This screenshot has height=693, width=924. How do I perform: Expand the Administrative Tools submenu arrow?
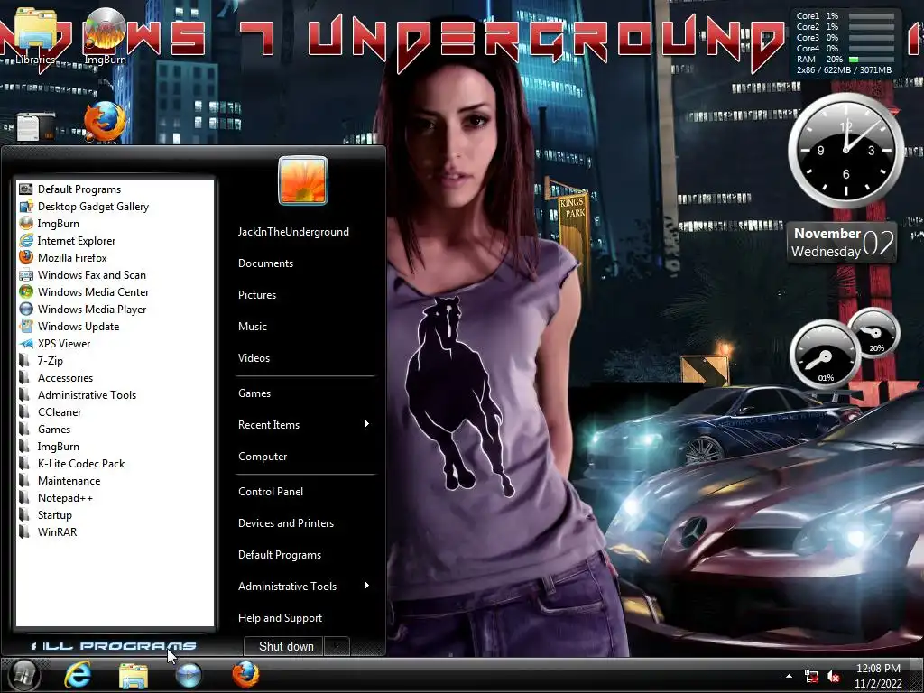[x=367, y=586]
